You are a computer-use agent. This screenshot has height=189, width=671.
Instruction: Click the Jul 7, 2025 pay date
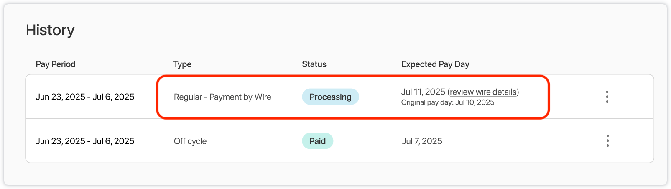coord(422,141)
